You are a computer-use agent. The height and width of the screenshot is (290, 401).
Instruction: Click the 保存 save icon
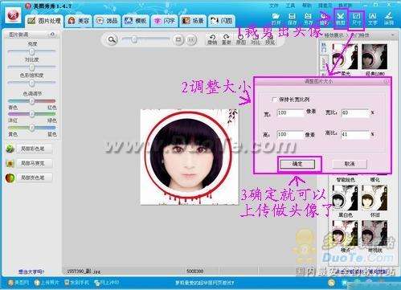tap(292, 18)
